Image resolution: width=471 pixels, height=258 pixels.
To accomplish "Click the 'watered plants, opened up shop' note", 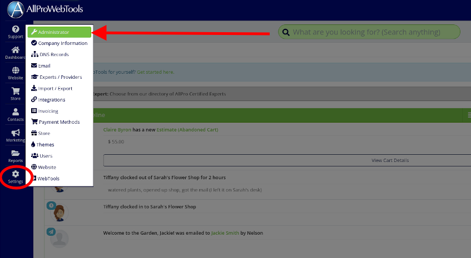I will pos(185,190).
